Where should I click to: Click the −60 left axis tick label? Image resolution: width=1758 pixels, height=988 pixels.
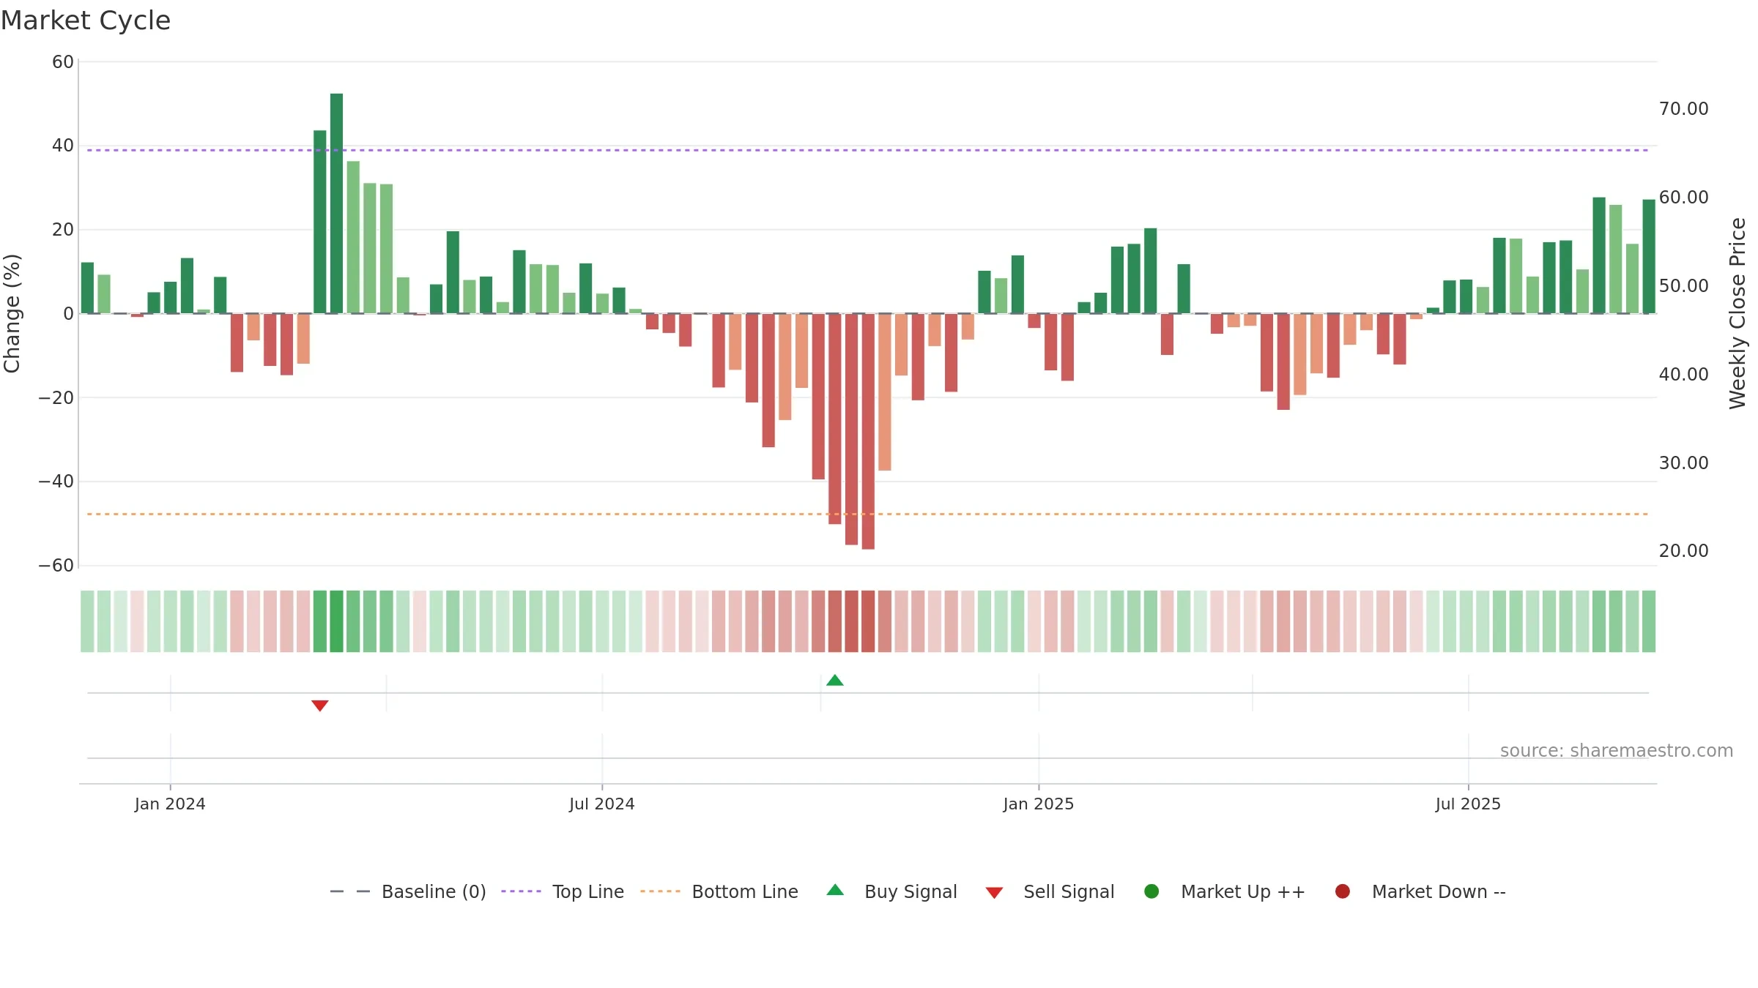(56, 566)
